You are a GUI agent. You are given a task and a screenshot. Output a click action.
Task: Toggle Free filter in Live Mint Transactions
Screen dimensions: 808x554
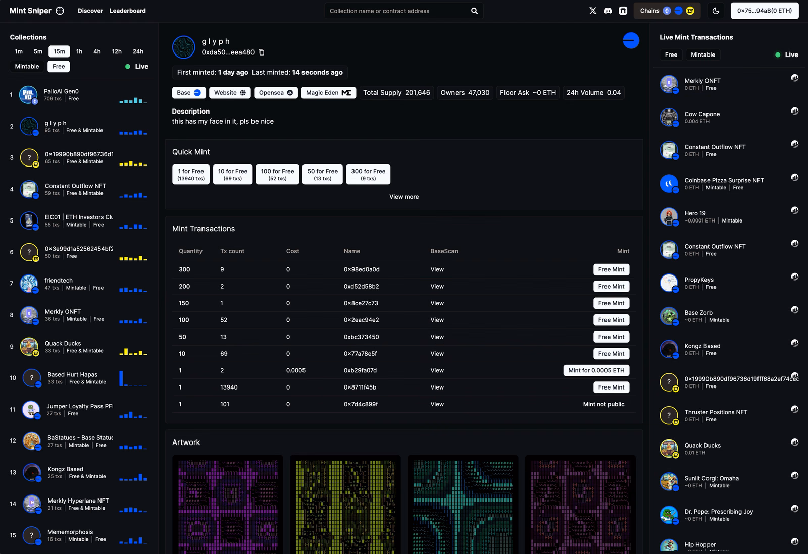(x=671, y=54)
